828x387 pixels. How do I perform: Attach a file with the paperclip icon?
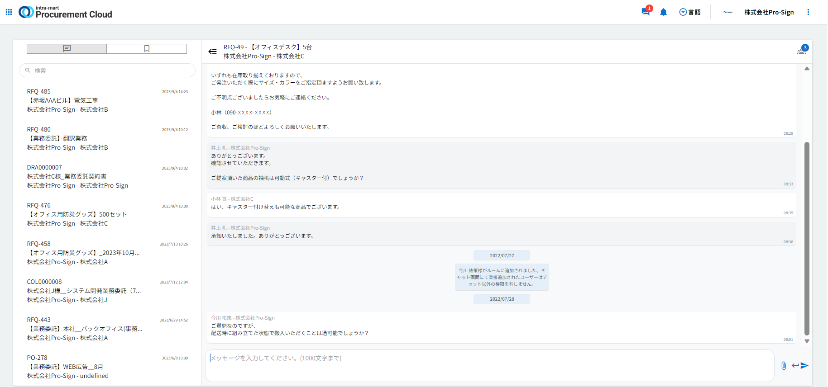click(x=784, y=366)
